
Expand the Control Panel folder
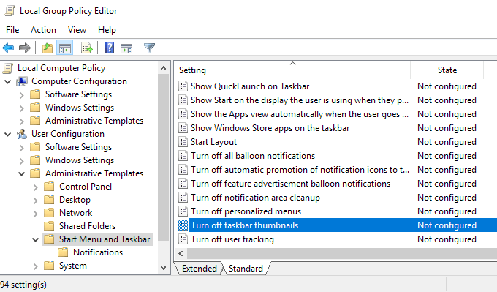[36, 187]
